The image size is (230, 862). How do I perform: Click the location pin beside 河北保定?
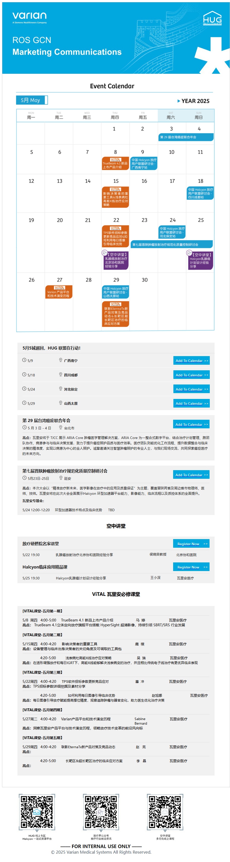pos(60,389)
